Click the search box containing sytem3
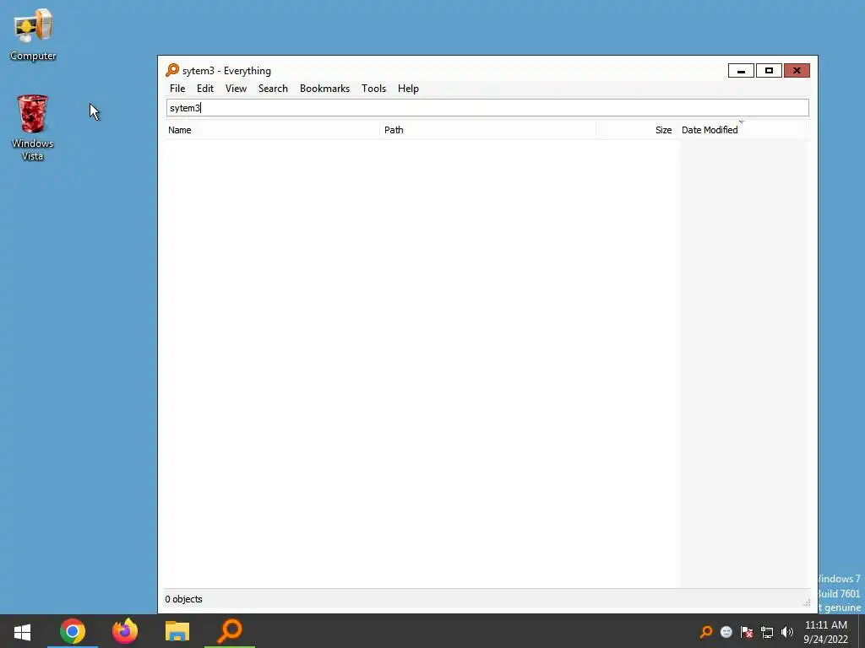The width and height of the screenshot is (865, 648). pyautogui.click(x=487, y=107)
